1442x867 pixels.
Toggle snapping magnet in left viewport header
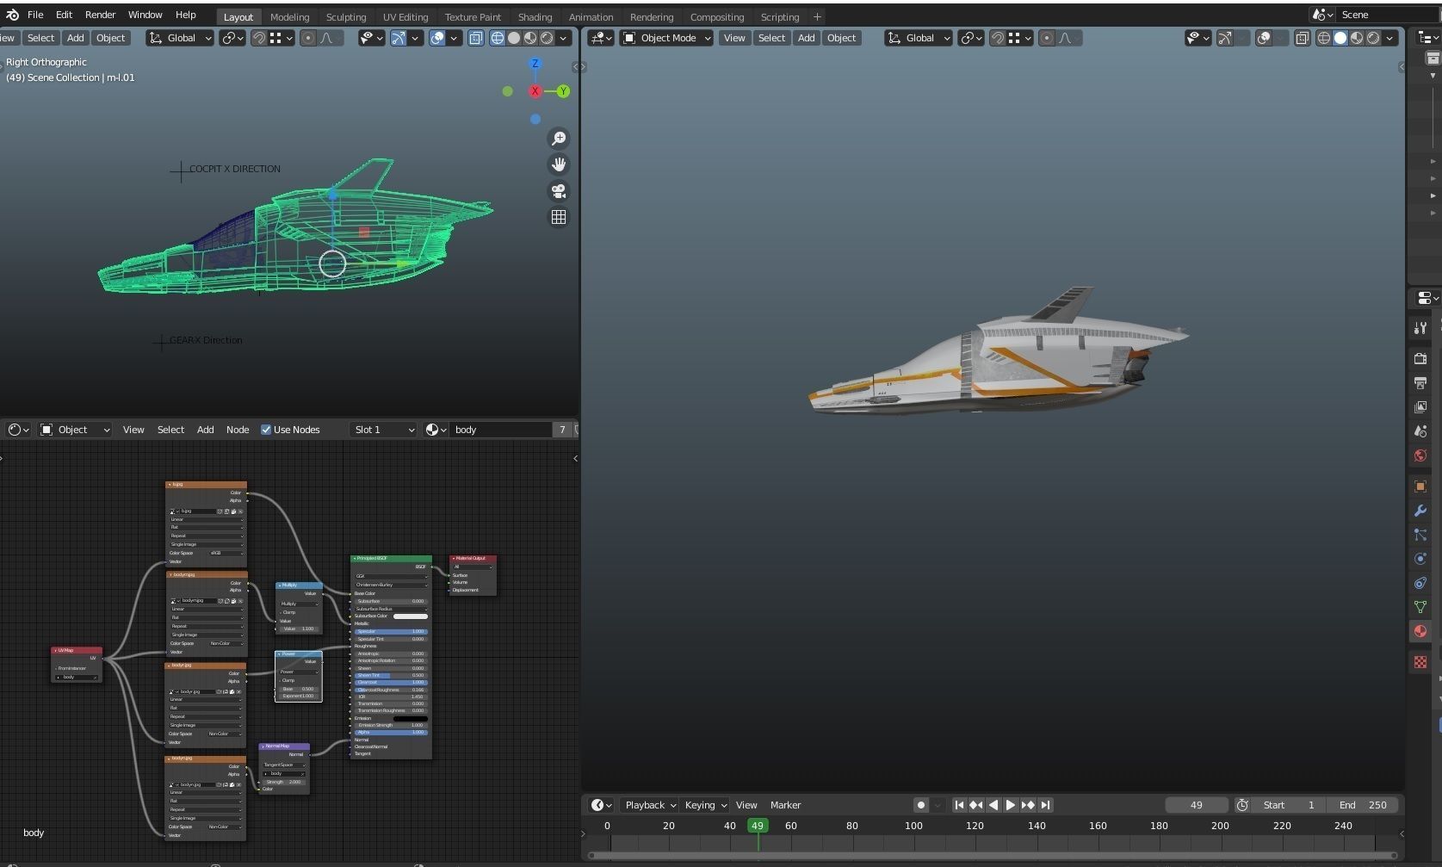(258, 38)
